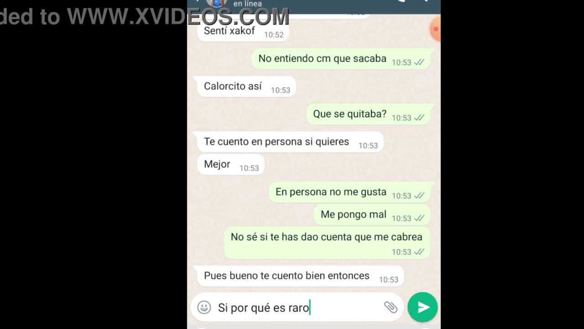Select 'No sé si te has dao cuenta' message

tap(327, 243)
